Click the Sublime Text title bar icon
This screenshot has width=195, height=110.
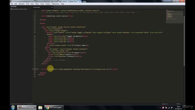(11, 1)
